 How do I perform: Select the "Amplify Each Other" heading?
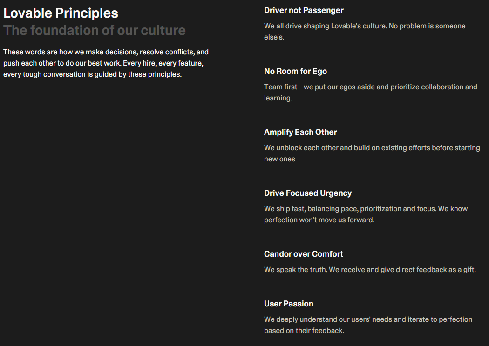pos(300,132)
